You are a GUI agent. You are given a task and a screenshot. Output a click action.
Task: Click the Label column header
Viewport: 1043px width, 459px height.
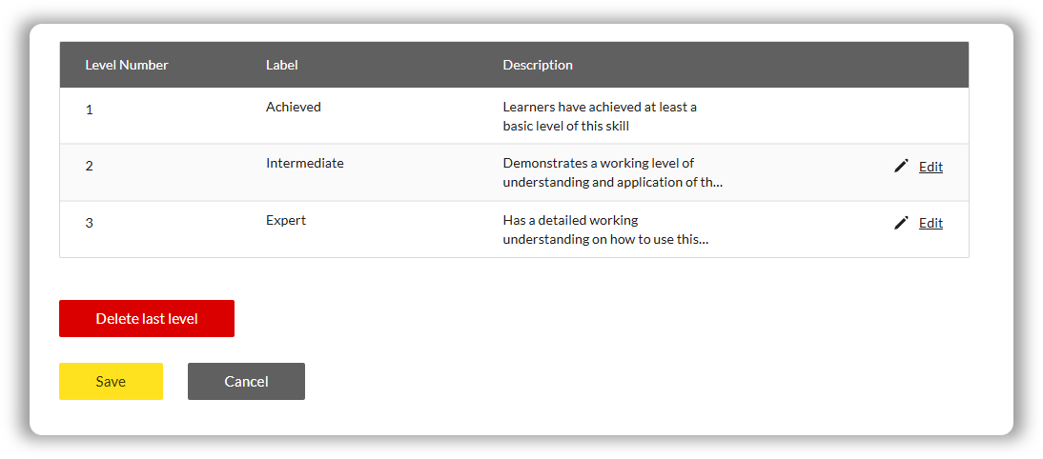pyautogui.click(x=281, y=65)
